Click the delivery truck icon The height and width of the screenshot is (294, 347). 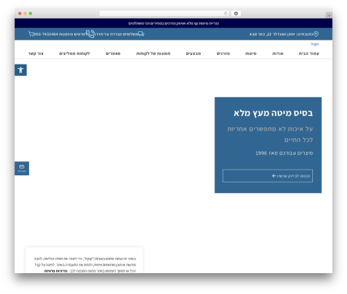pos(141,34)
